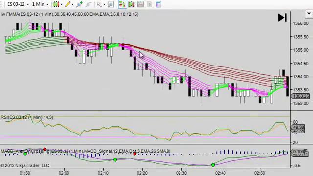
Task: Toggle the highlighted Chart Trader icon
Action: coord(122,4)
